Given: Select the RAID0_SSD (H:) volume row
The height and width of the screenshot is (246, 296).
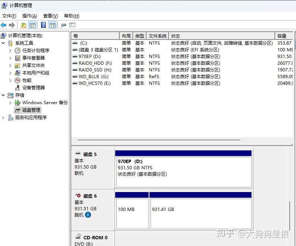Looking at the screenshot, I should pyautogui.click(x=182, y=70).
